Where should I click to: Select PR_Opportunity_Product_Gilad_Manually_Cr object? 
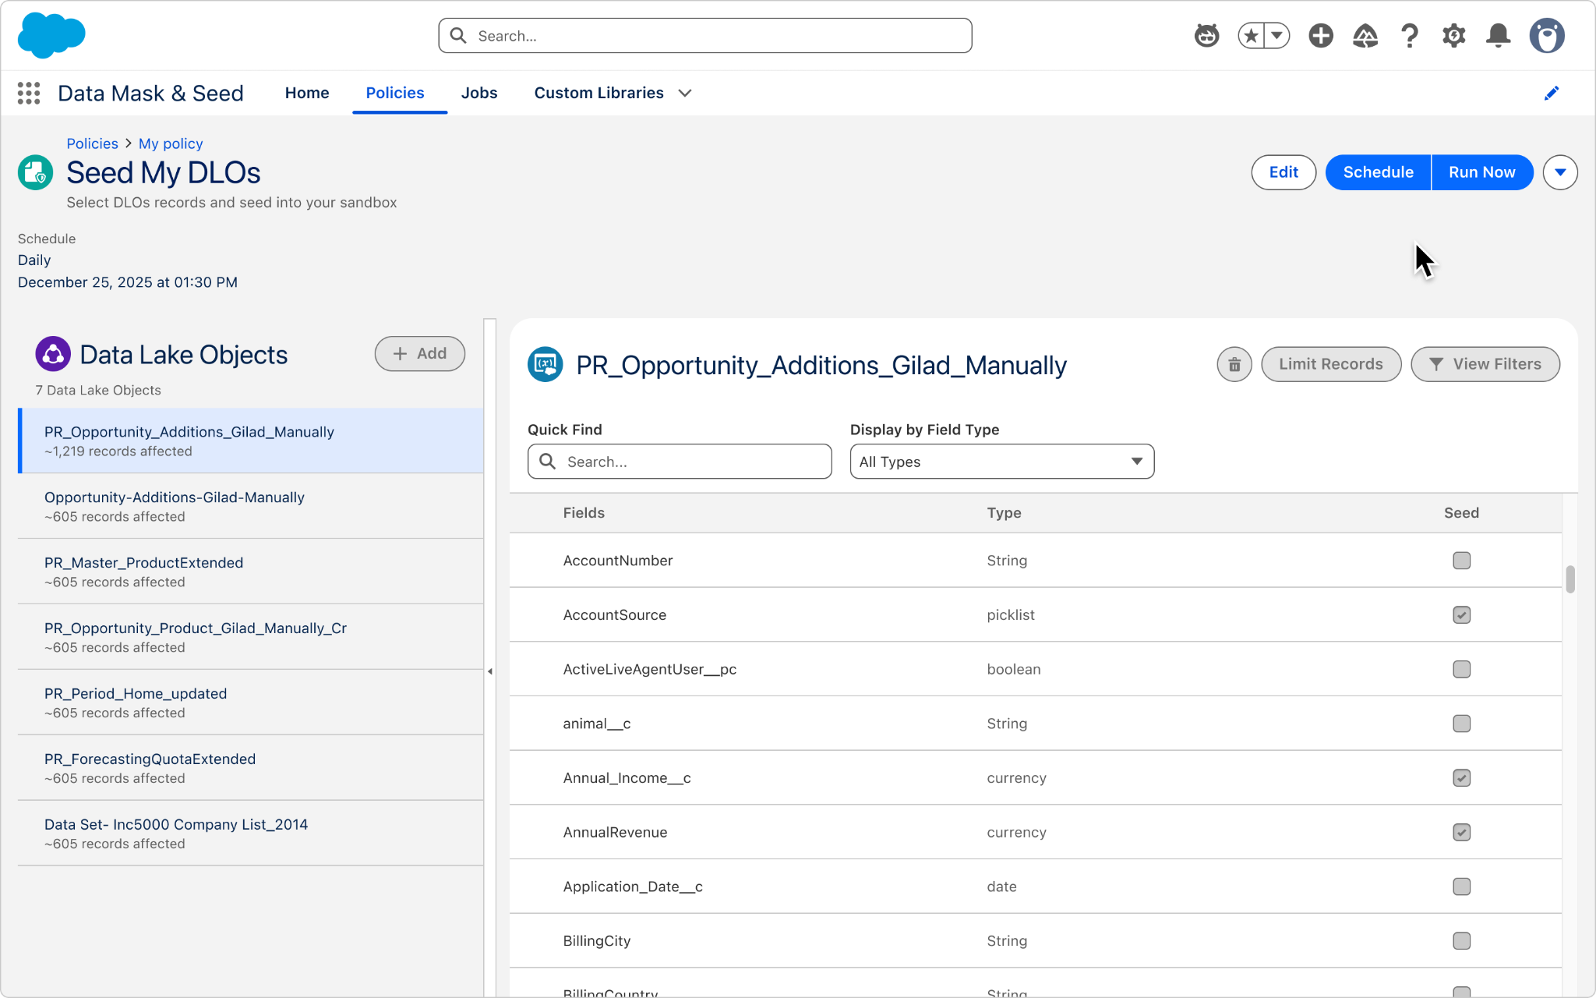(x=251, y=637)
